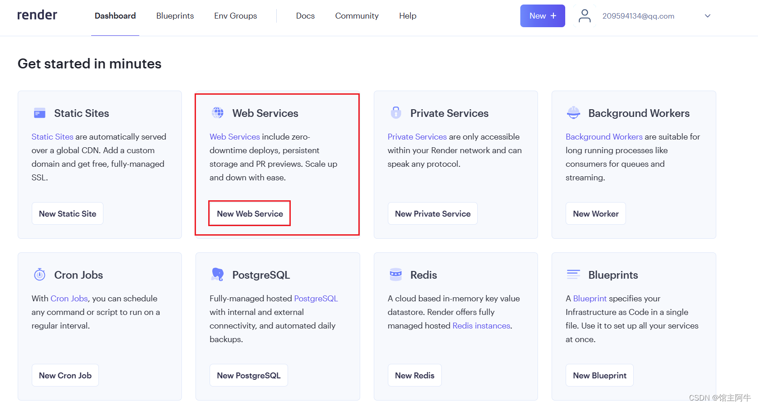Click the New Static Site button
758x406 pixels.
click(x=68, y=213)
